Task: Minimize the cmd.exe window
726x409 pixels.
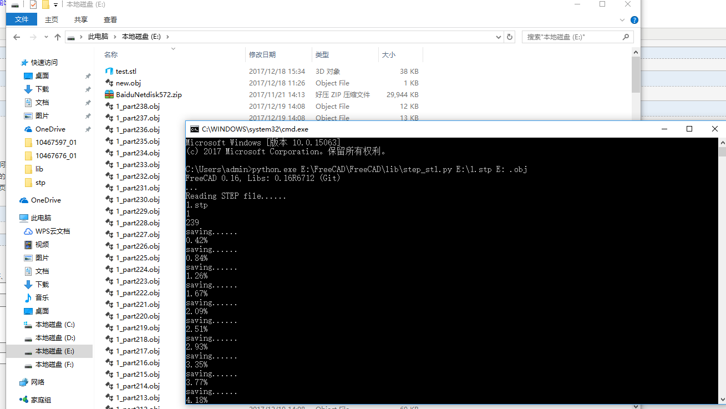Action: [664, 129]
